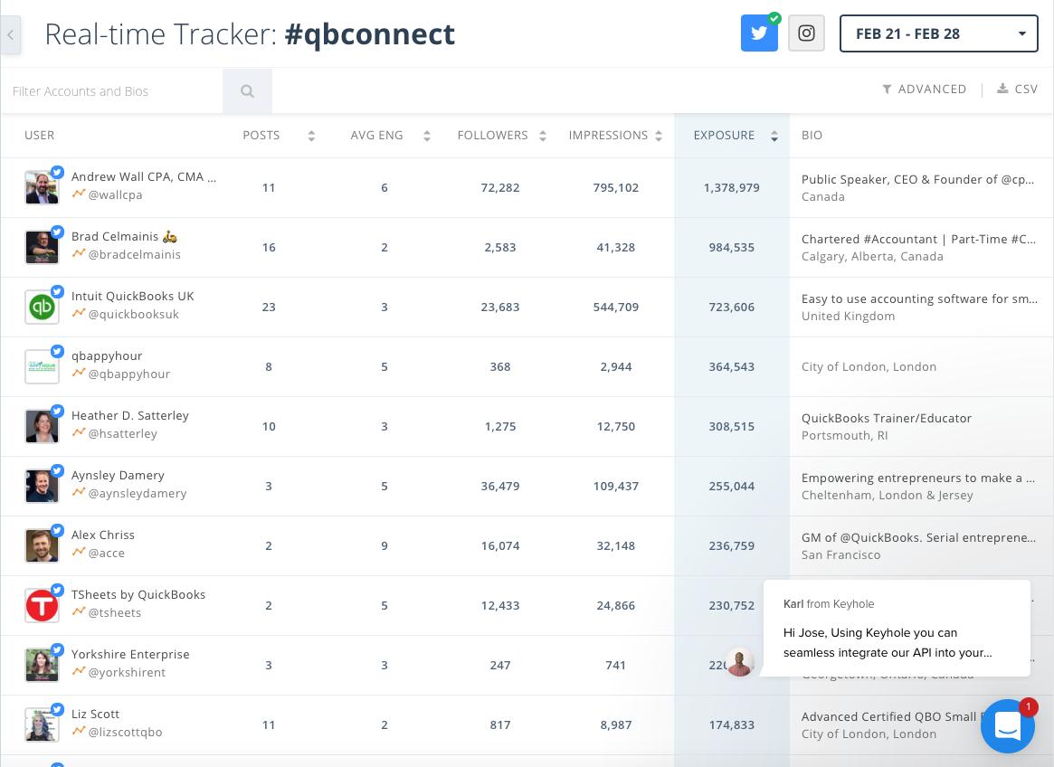Open ADVANCED filter options
Screen dimensions: 1054x767
925,89
